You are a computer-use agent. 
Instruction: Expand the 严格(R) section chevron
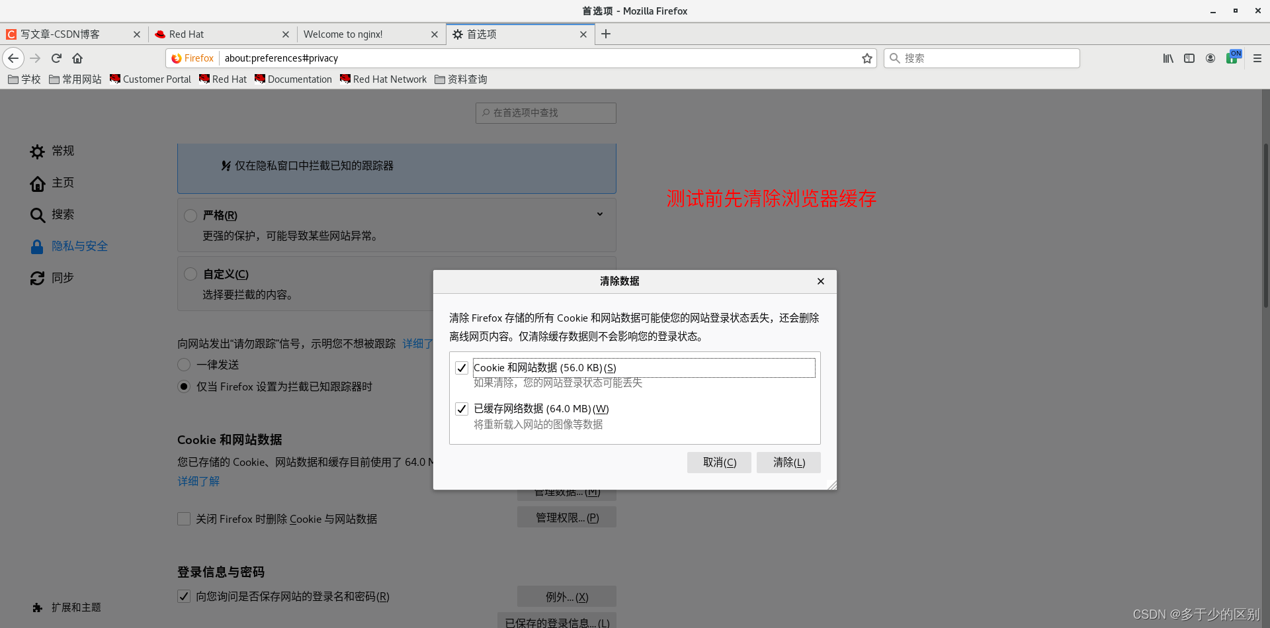click(x=600, y=214)
